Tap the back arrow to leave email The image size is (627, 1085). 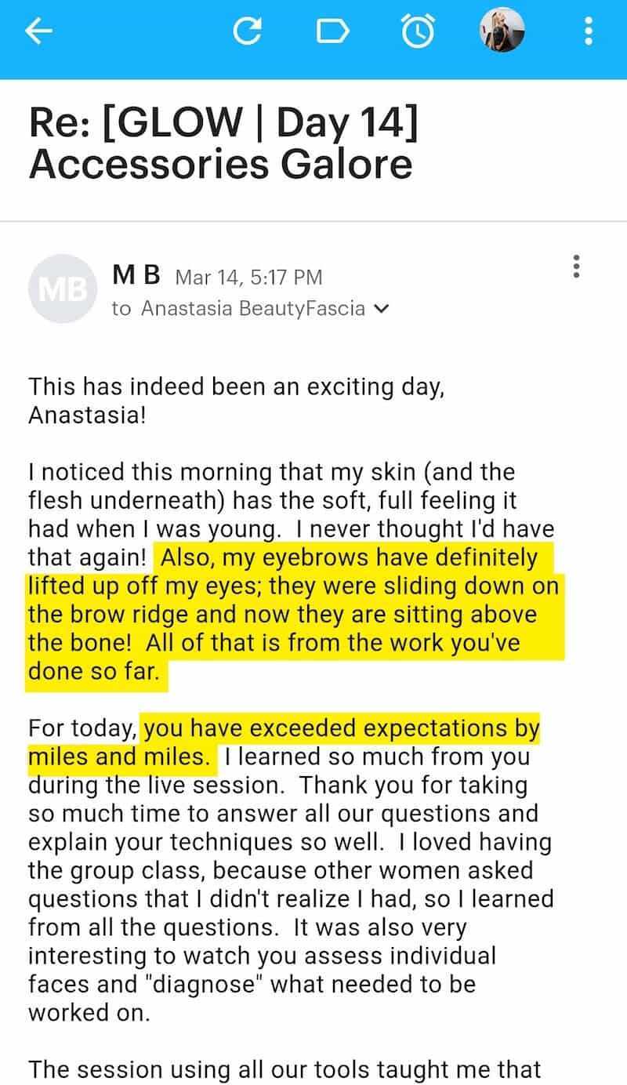tap(38, 31)
